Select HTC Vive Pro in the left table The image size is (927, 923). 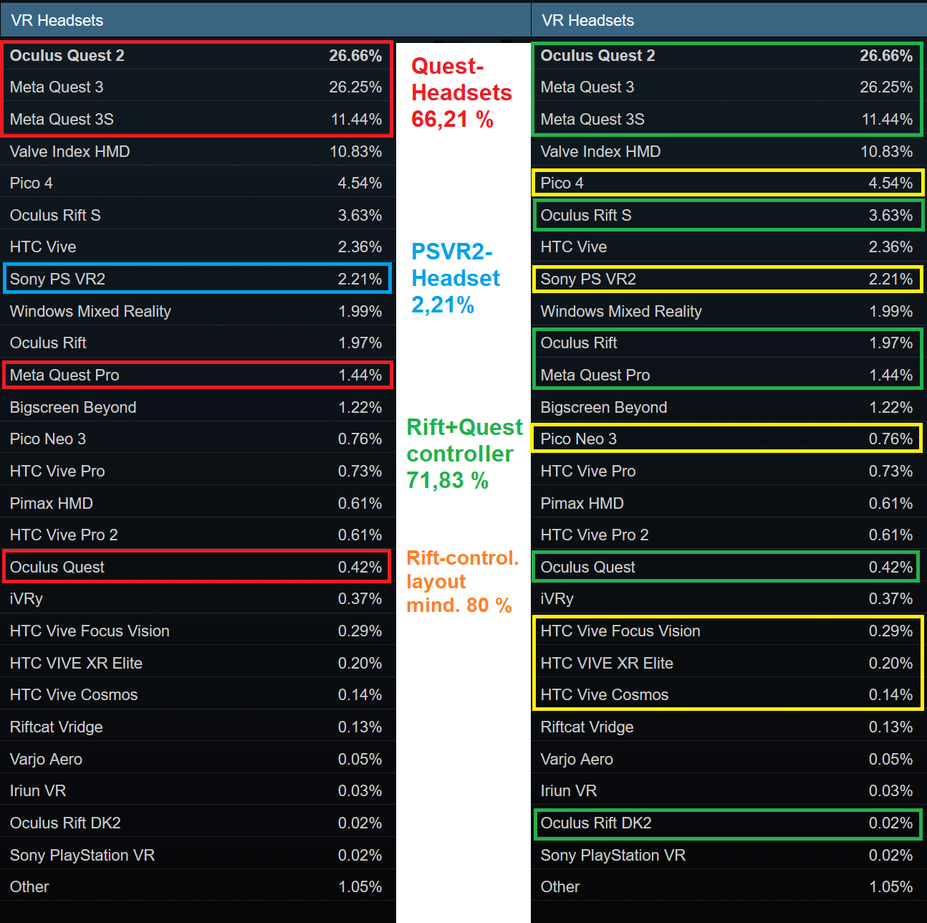198,471
